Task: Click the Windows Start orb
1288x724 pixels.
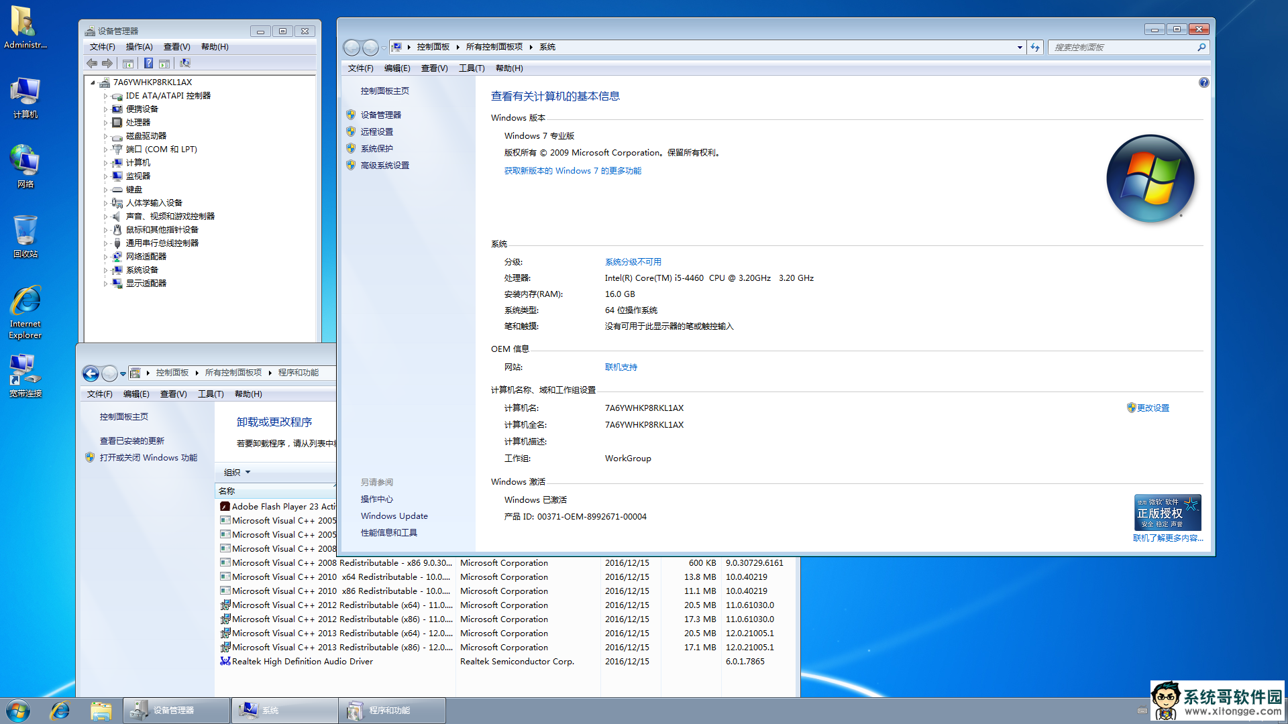Action: click(x=18, y=711)
